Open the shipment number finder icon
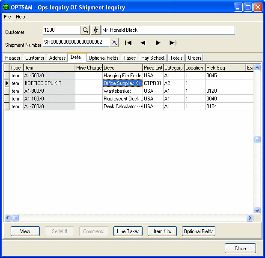265x258 pixels. click(114, 42)
